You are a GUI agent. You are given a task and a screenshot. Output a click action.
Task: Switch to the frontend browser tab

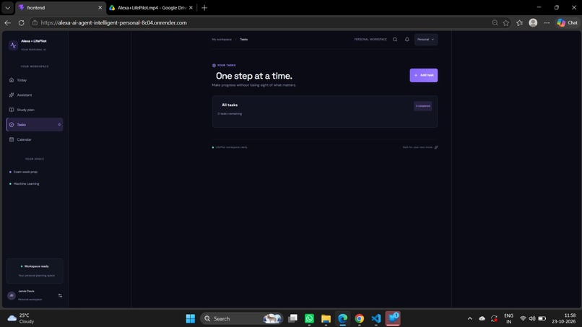tap(60, 7)
